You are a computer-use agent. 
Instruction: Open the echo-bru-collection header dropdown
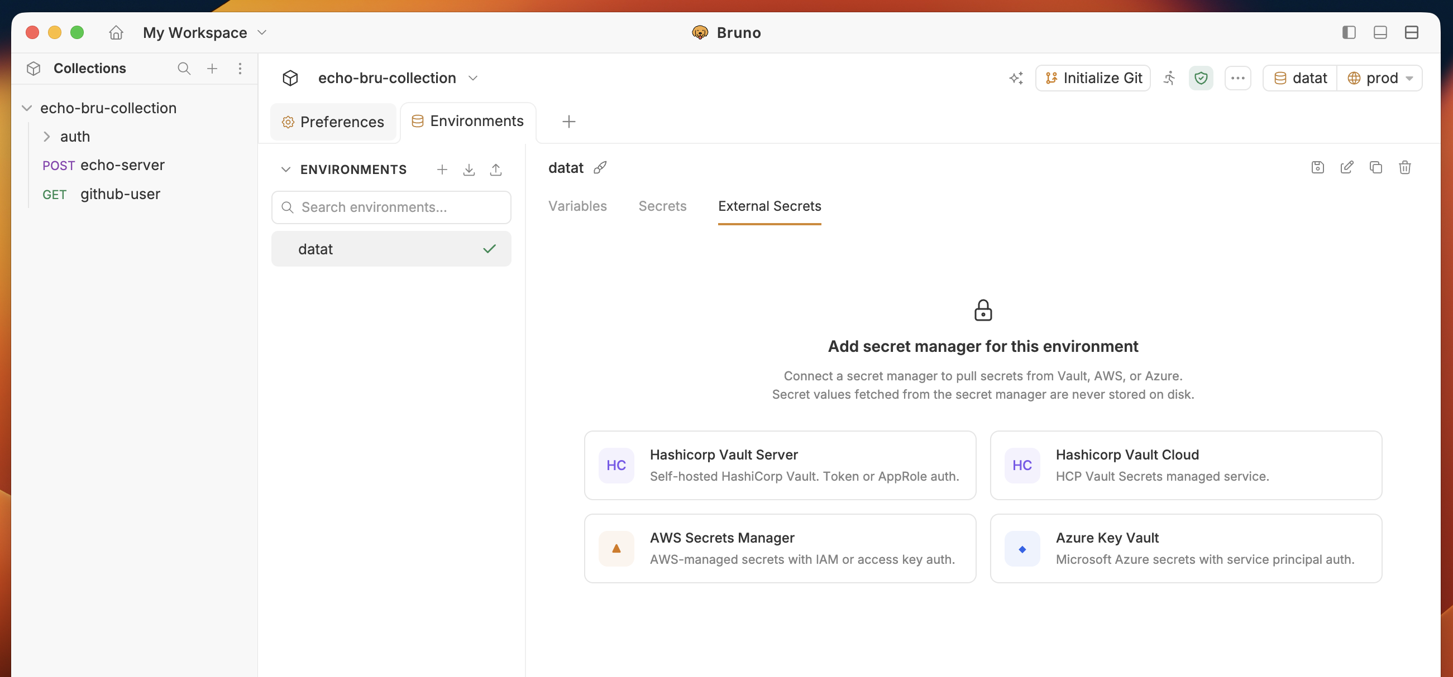(473, 78)
